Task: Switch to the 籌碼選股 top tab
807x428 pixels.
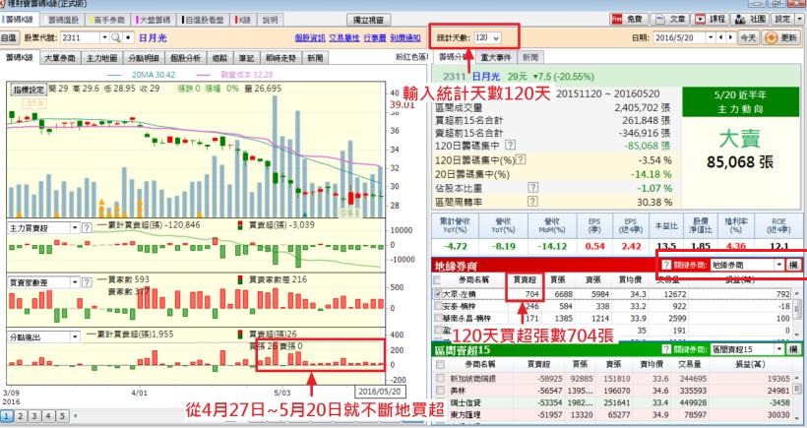Action: tap(64, 20)
